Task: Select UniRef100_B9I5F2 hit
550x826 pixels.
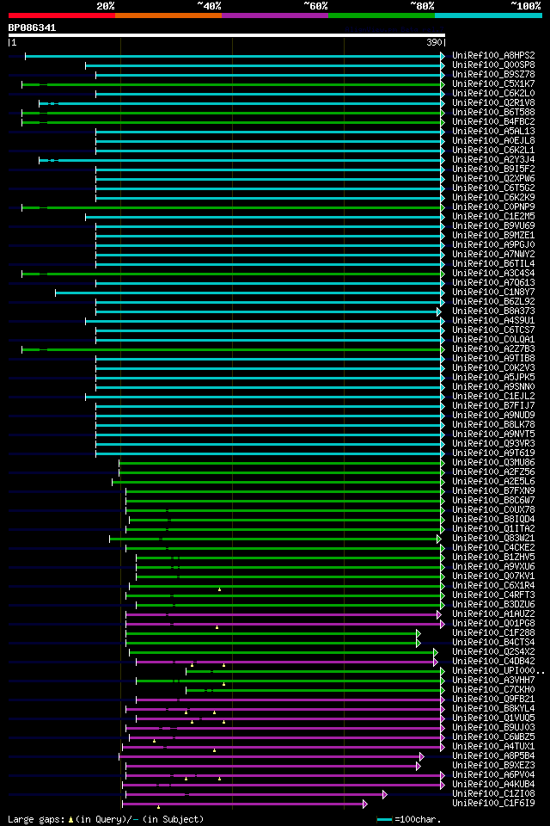Action: [x=493, y=170]
